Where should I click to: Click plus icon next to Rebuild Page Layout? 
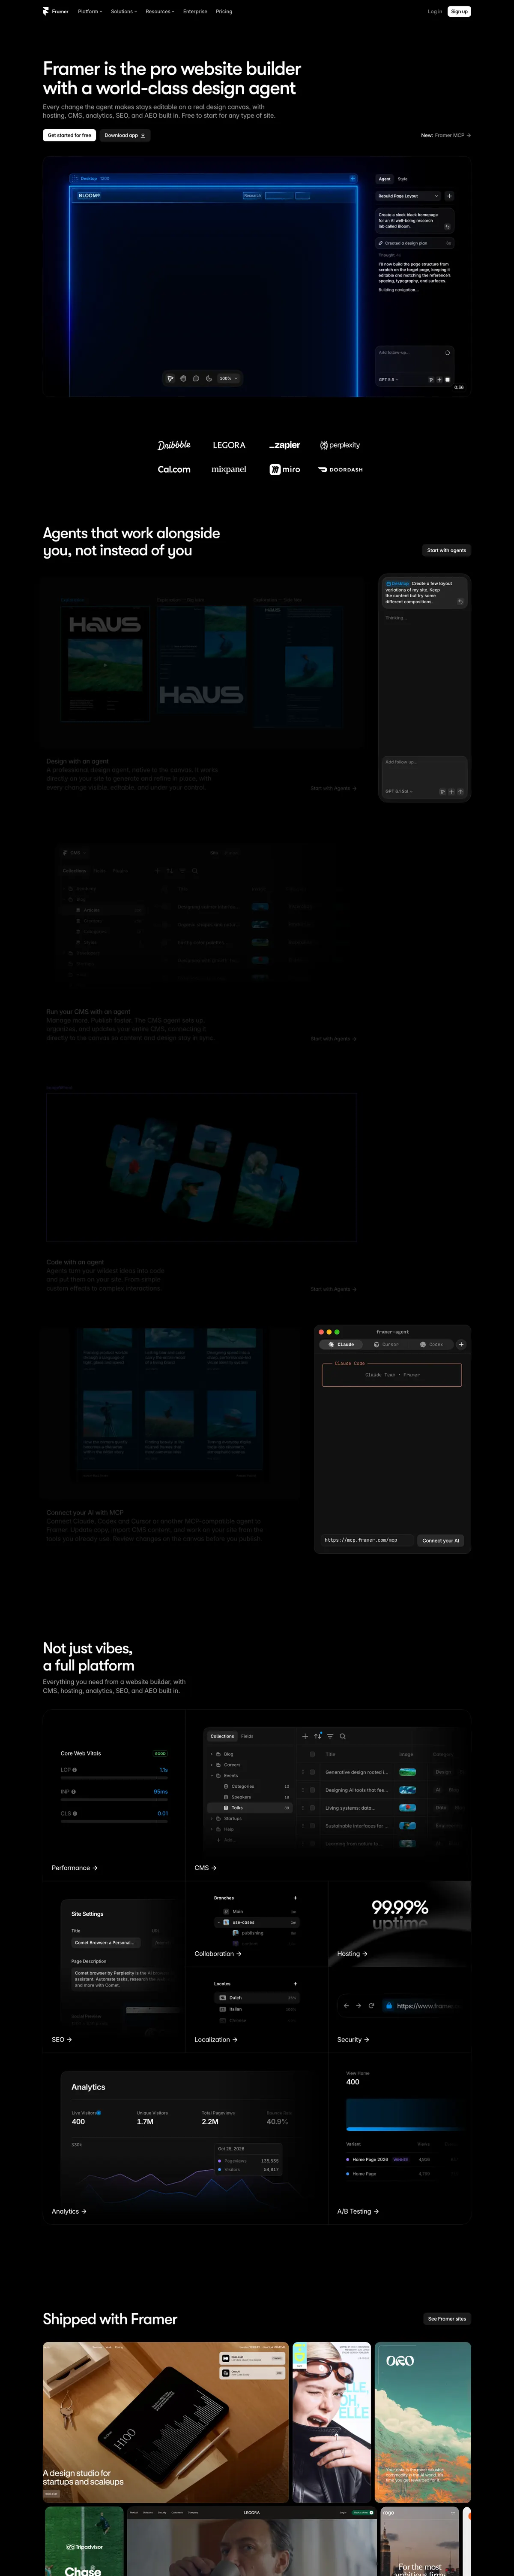tap(449, 196)
